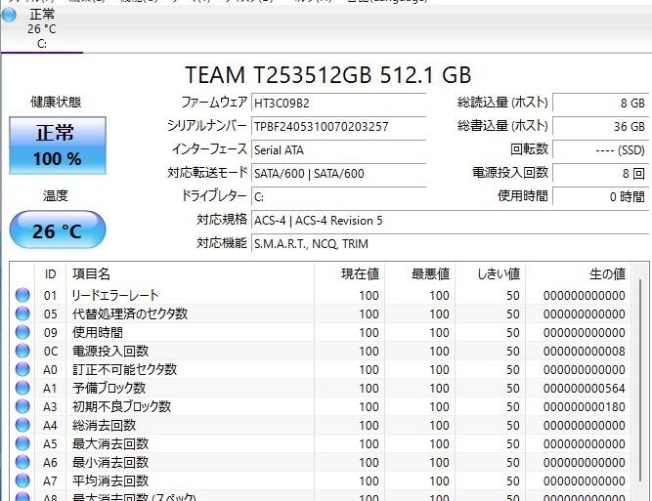Click the status icon for row A1 予備ブロック数
Image resolution: width=652 pixels, height=501 pixels.
pyautogui.click(x=22, y=389)
